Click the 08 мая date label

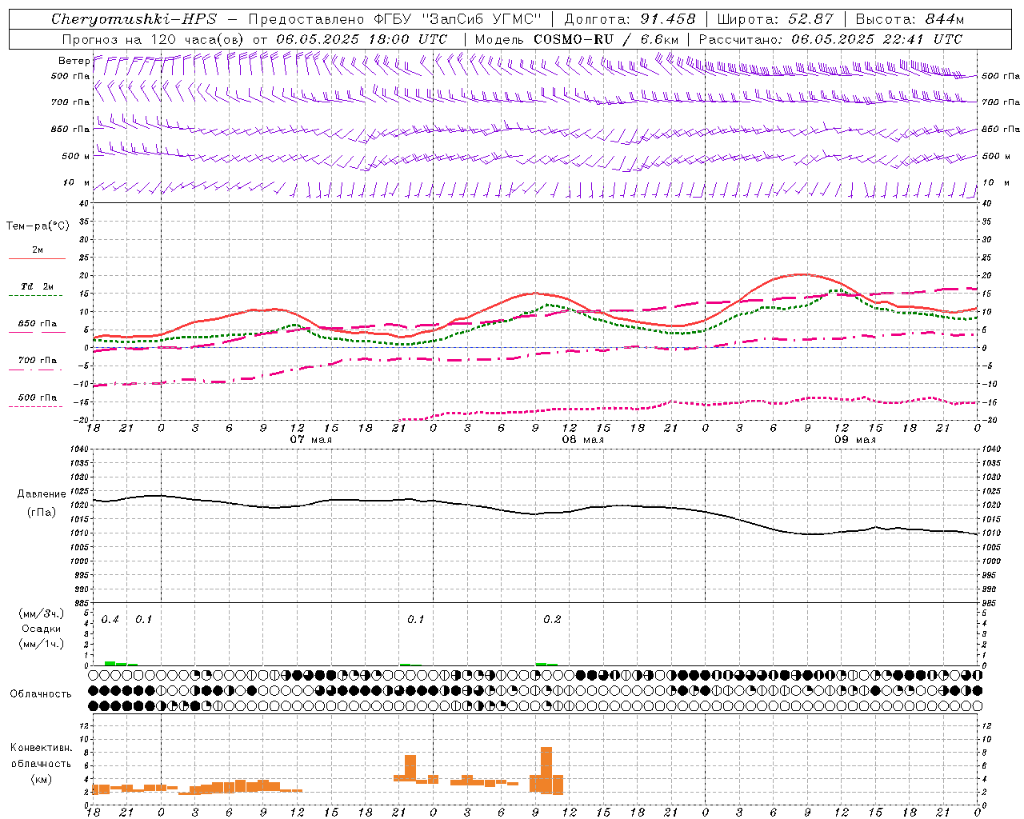click(582, 440)
